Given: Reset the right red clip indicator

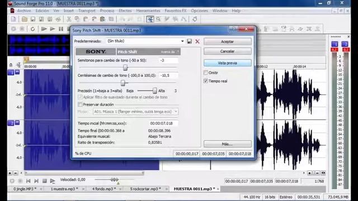Looking at the screenshot, I should click(346, 50).
